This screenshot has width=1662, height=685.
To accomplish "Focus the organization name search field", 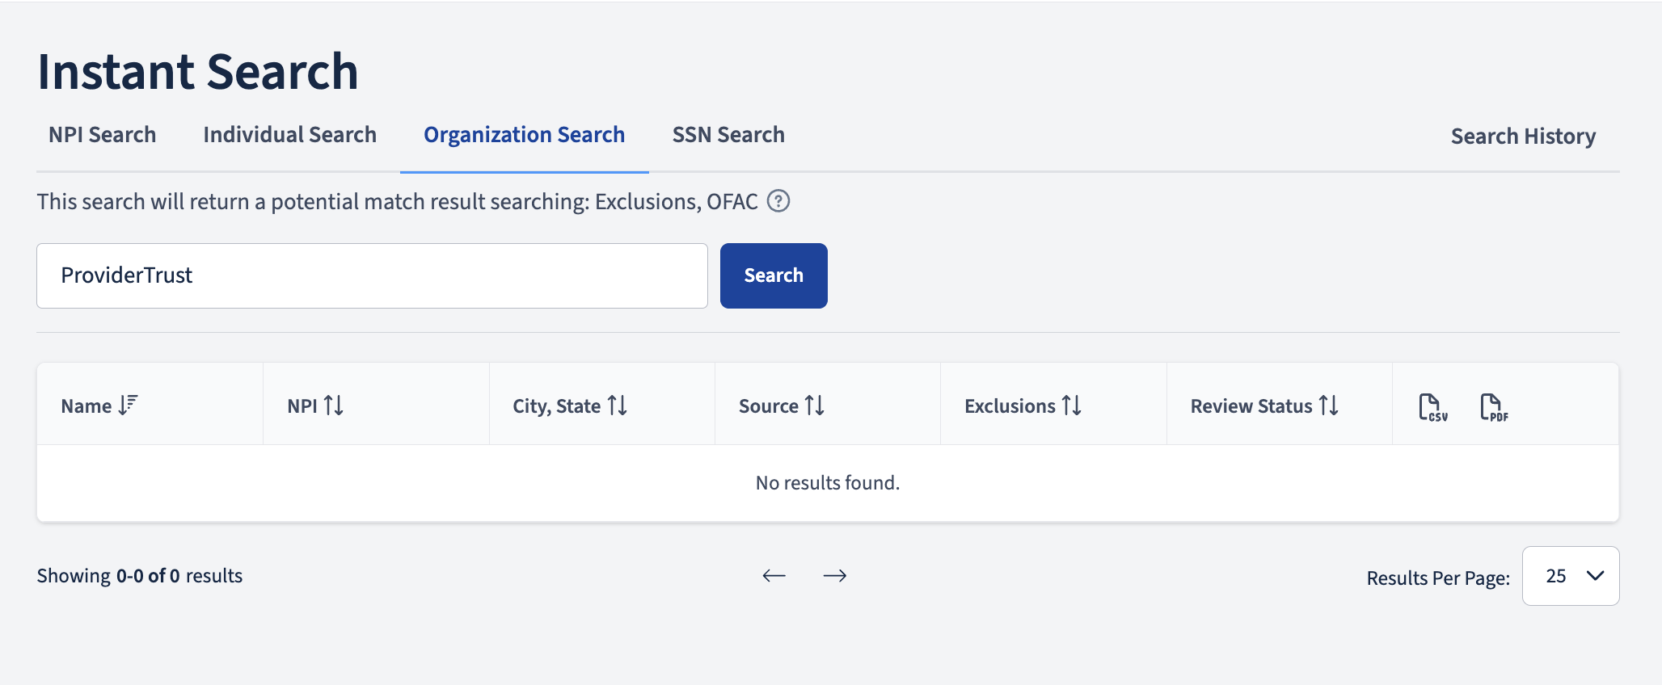I will (372, 275).
